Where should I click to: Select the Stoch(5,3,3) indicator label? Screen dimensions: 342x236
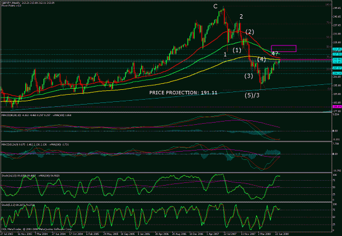[18, 205]
